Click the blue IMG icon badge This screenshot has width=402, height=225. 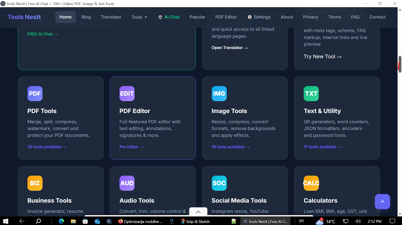[219, 94]
